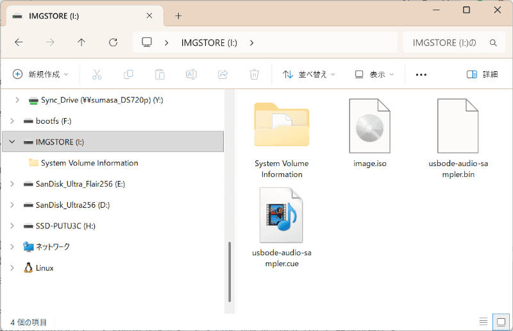The height and width of the screenshot is (331, 513).
Task: Click chevron after IMGSTORE (I:) in address bar
Action: (x=251, y=43)
